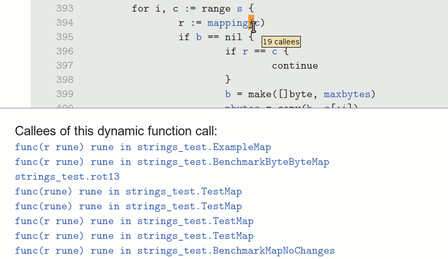
Task: Select line number 396
Action: click(65, 51)
